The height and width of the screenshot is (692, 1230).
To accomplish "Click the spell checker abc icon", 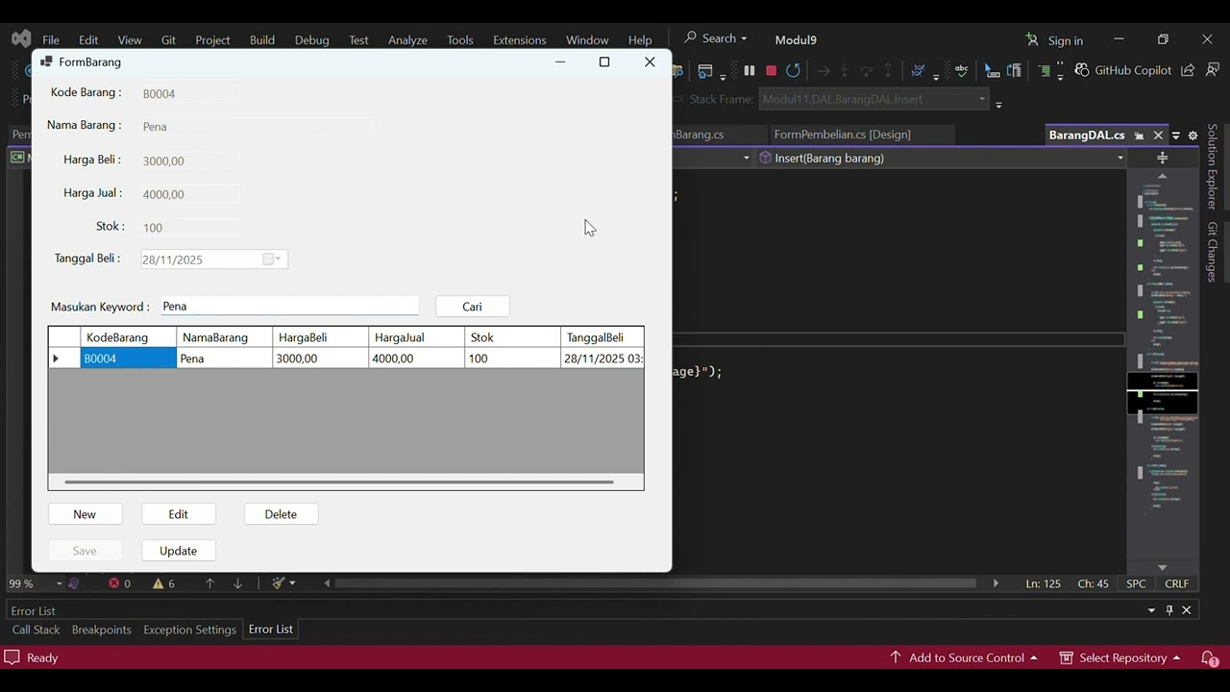I will coord(961,70).
